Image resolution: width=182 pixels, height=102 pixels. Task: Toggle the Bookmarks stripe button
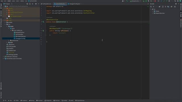(x=1, y=86)
